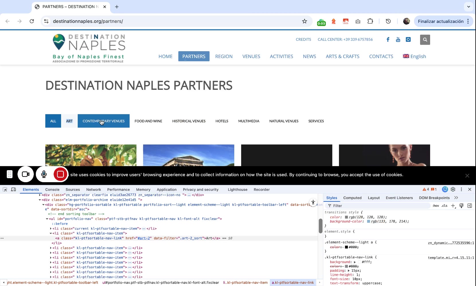Expand the background property triangle in Styles
The image size is (476, 286).
[355, 262]
